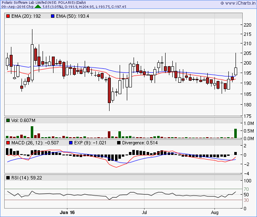Image resolution: width=257 pixels, height=217 pixels.
Task: Click the RSI 100 axis label
Action: (x=247, y=181)
